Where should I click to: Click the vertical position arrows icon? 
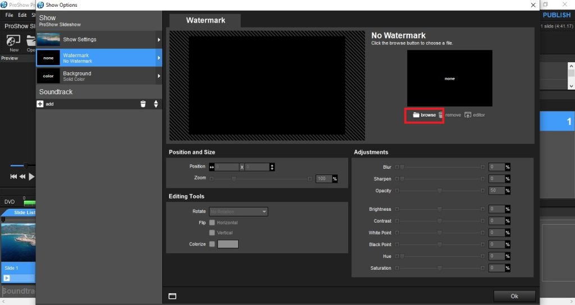coord(272,167)
